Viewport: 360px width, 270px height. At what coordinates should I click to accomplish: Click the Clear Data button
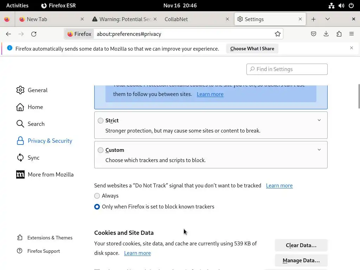[x=301, y=245]
